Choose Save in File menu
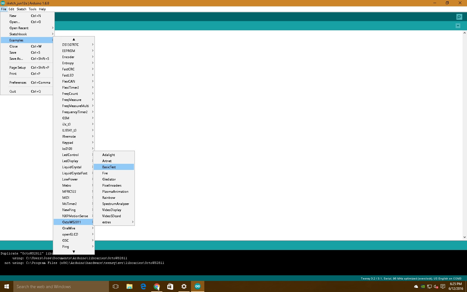 pos(27,53)
